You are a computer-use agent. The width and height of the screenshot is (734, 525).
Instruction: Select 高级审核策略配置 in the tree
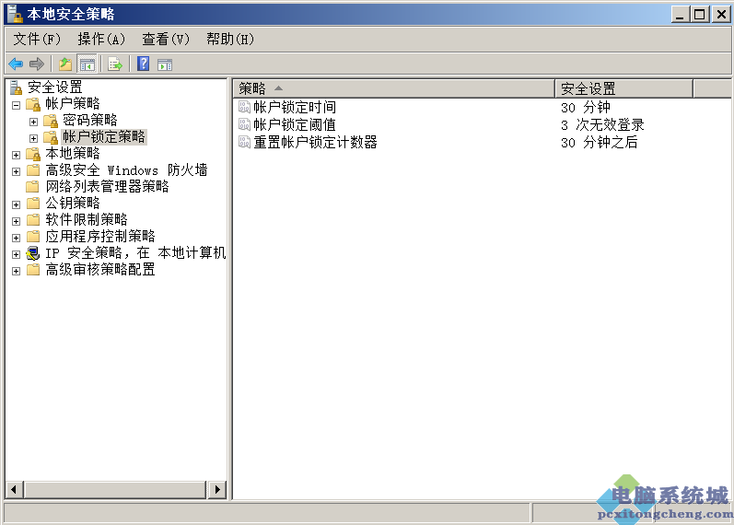(100, 270)
